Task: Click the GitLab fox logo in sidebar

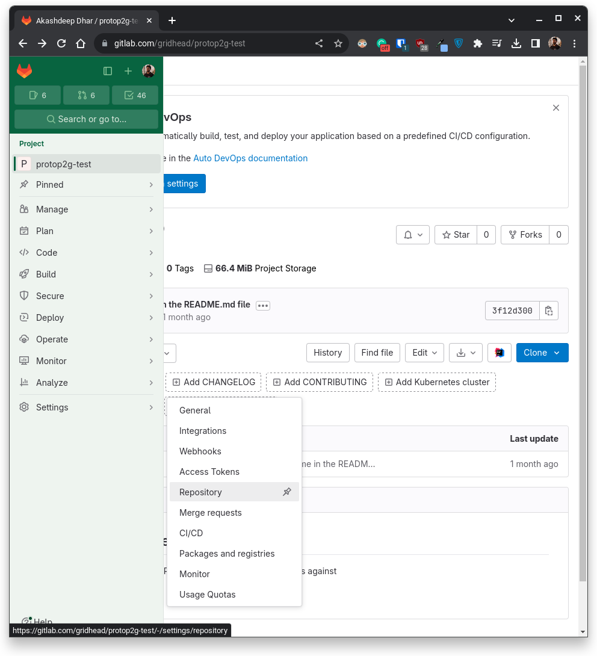Action: point(24,71)
